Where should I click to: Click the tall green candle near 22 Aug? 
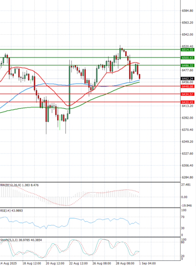coord(70,90)
